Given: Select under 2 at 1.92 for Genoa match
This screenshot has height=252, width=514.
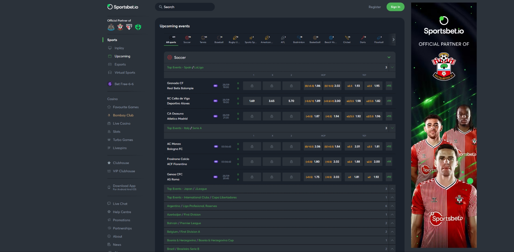Looking at the screenshot, I should tap(373, 177).
